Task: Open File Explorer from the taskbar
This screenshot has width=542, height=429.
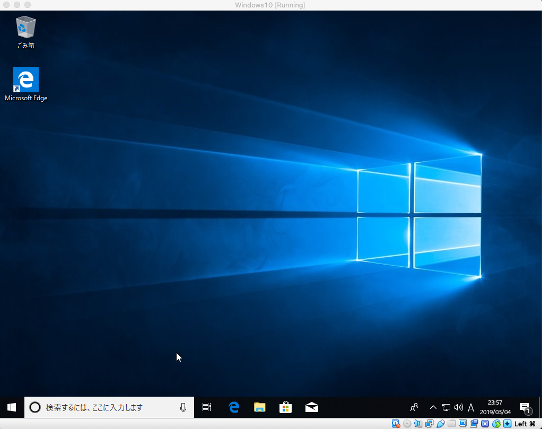Action: click(259, 407)
